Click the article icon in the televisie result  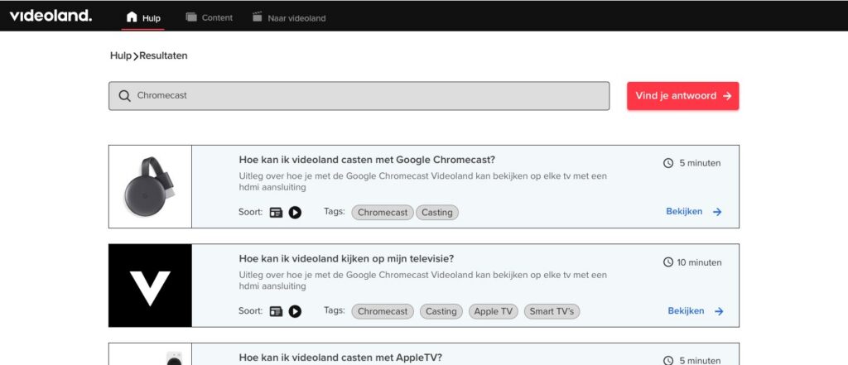tap(277, 311)
